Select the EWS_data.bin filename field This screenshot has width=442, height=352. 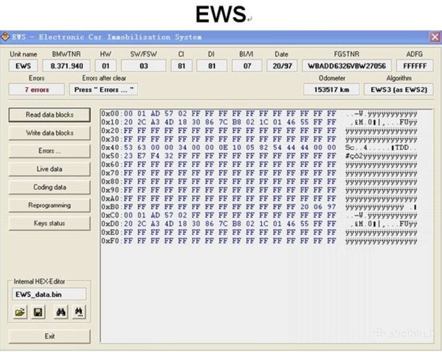(49, 295)
